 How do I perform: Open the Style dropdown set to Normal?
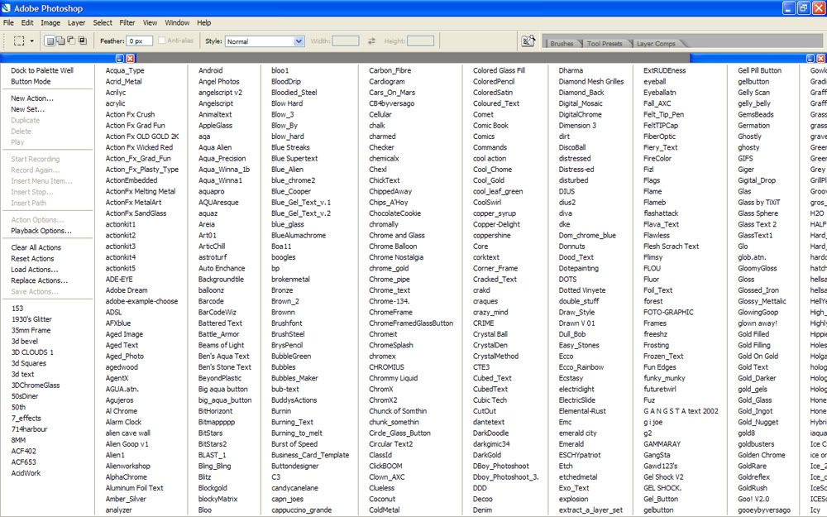point(265,41)
